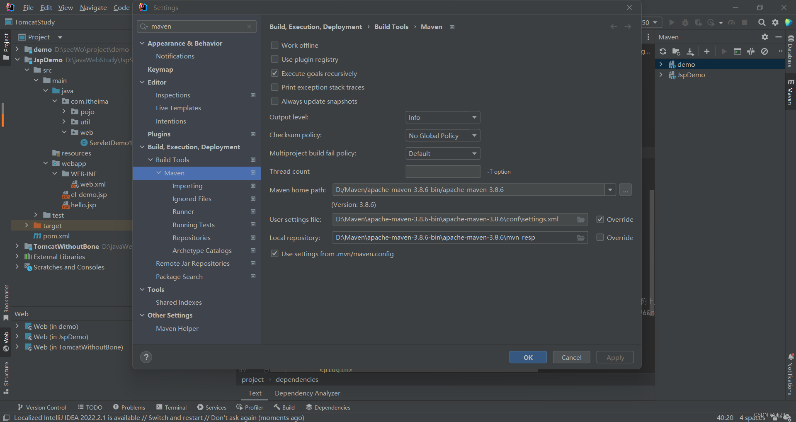796x422 pixels.
Task: Click Run with Coverage icon
Action: [x=699, y=22]
